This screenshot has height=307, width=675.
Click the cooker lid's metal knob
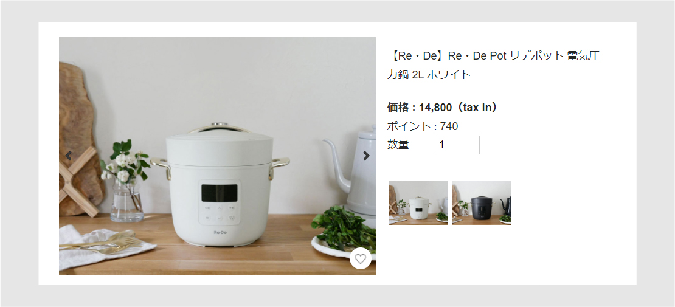(x=220, y=125)
